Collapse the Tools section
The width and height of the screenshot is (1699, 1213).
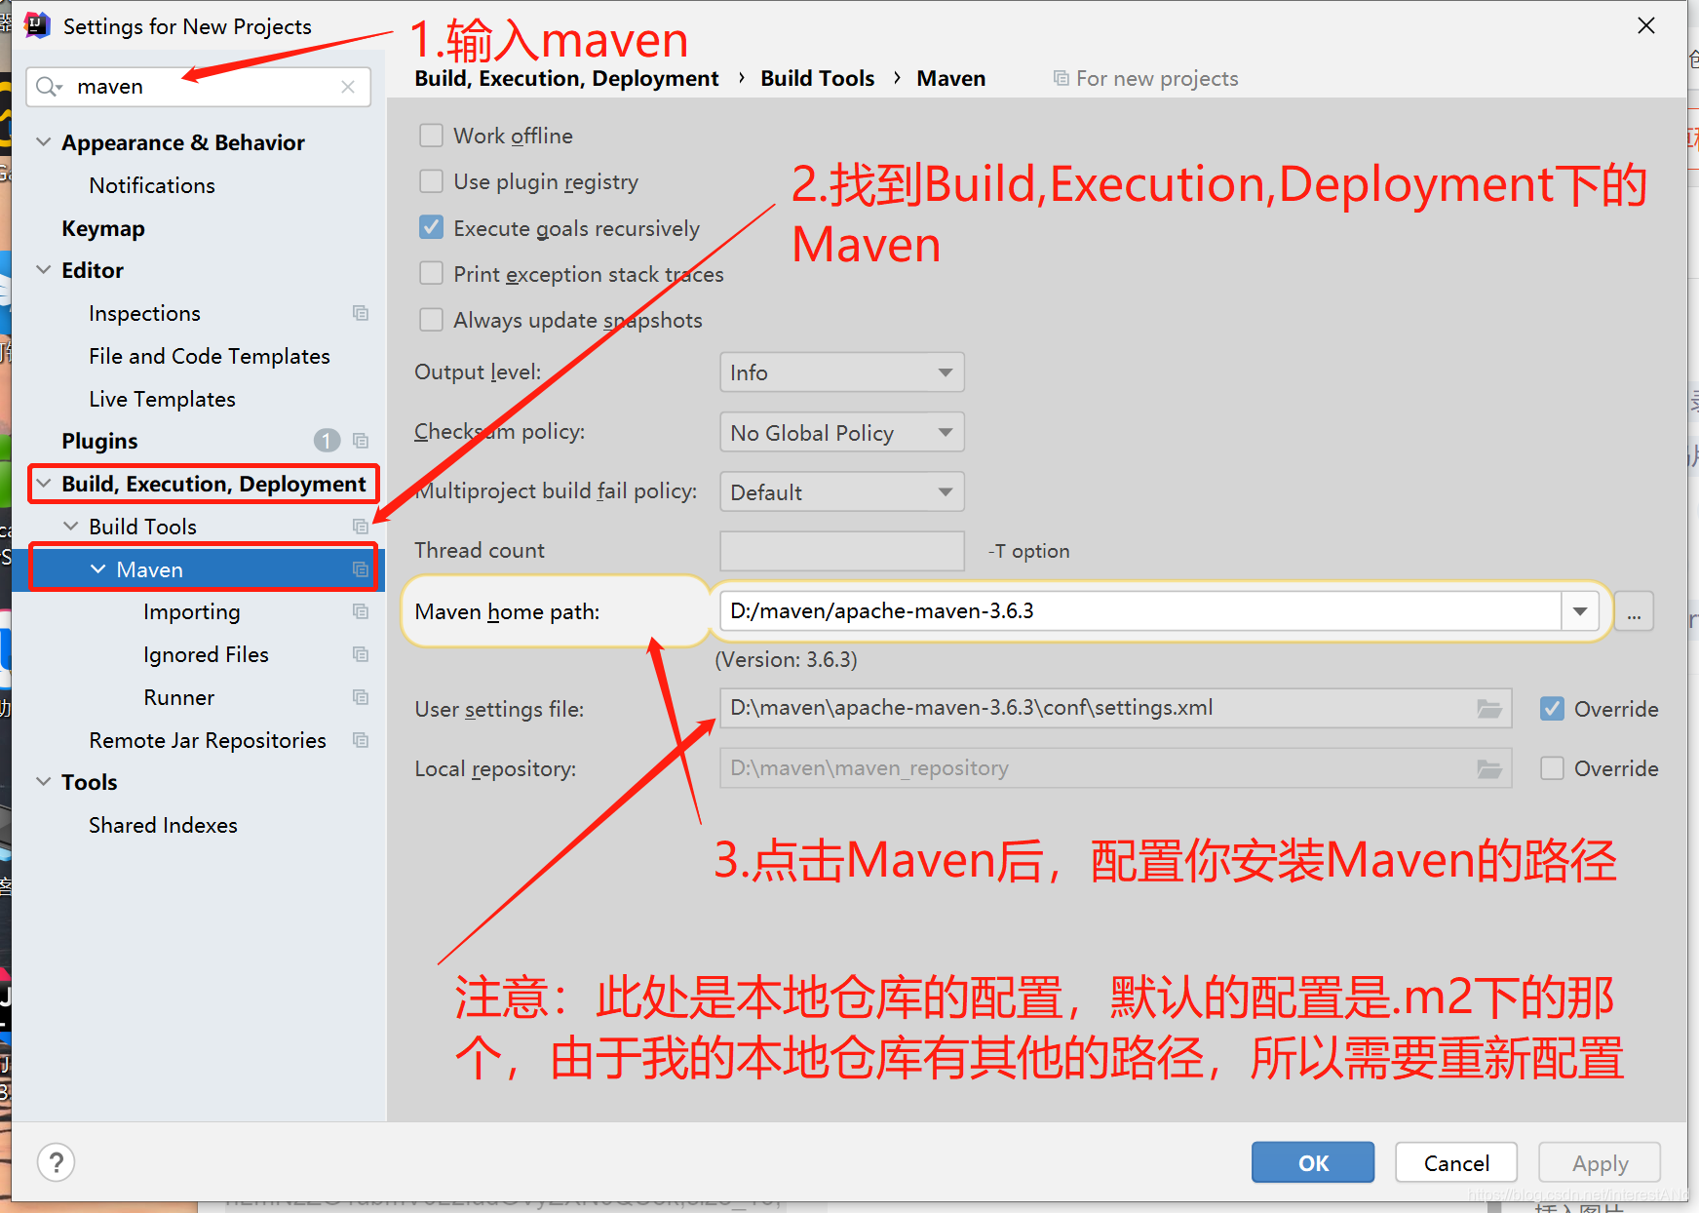43,782
